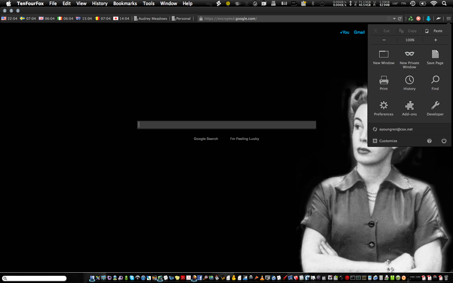
Task: Click the red blocker toolbar icon
Action: (x=418, y=19)
